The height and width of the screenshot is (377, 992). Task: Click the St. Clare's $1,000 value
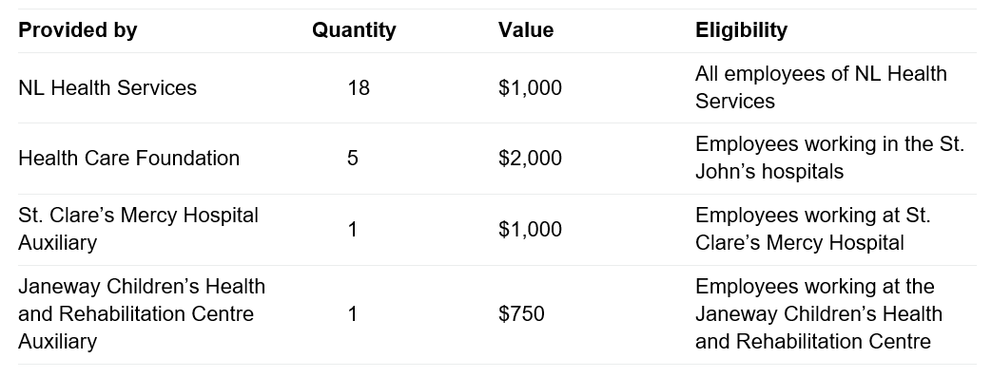pyautogui.click(x=530, y=229)
